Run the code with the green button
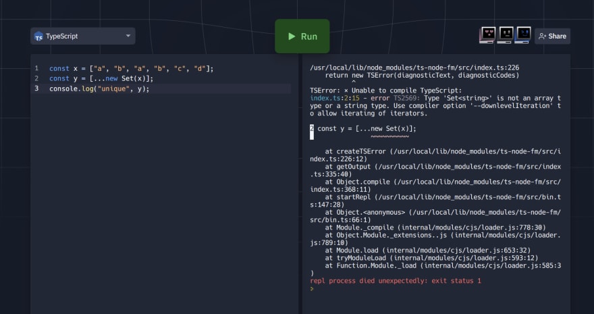The image size is (594, 314). 302,36
